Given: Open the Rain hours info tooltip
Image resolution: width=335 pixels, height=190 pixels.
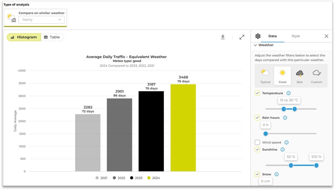Looking at the screenshot, I should pyautogui.click(x=285, y=118).
